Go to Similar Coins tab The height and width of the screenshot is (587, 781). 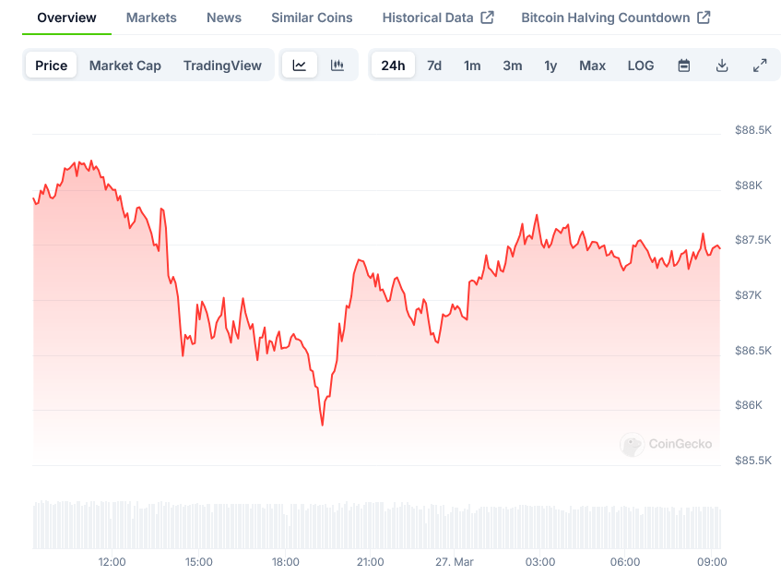(312, 18)
